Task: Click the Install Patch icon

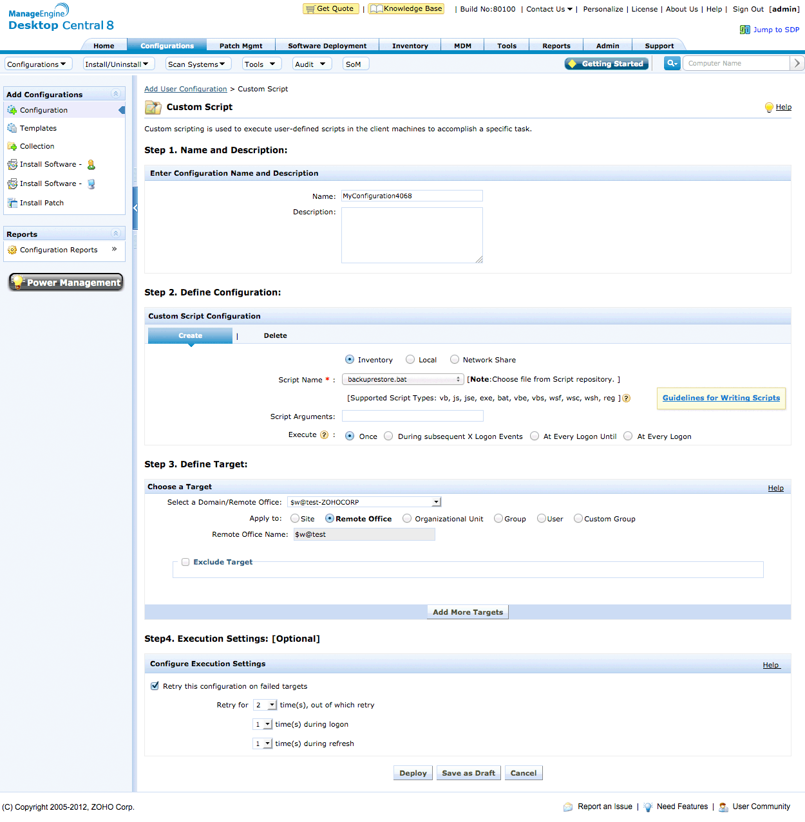Action: tap(12, 203)
